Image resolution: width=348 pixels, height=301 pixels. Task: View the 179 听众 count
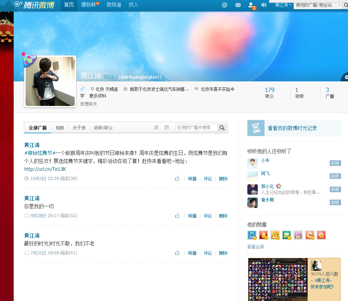point(270,93)
